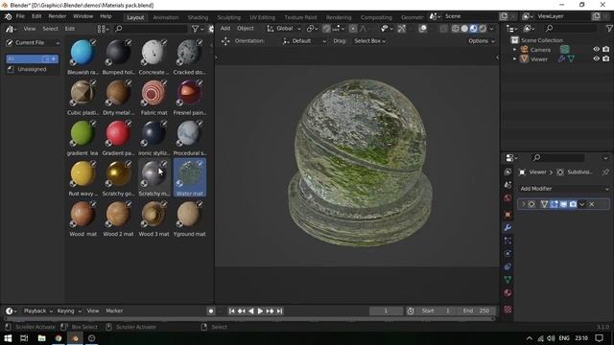
Task: Select the Unassigned catalog row
Action: point(32,69)
